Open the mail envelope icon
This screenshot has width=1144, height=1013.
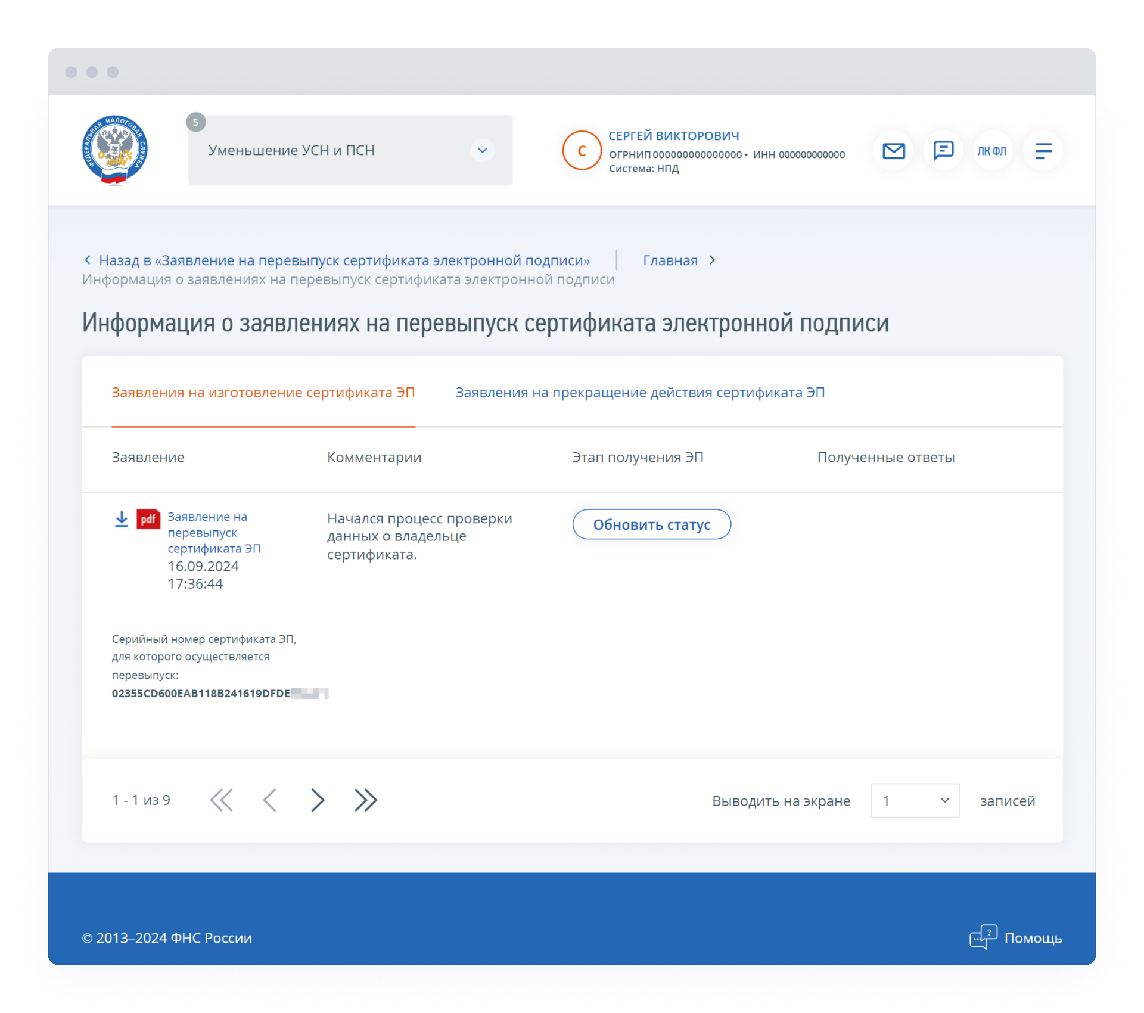click(893, 151)
